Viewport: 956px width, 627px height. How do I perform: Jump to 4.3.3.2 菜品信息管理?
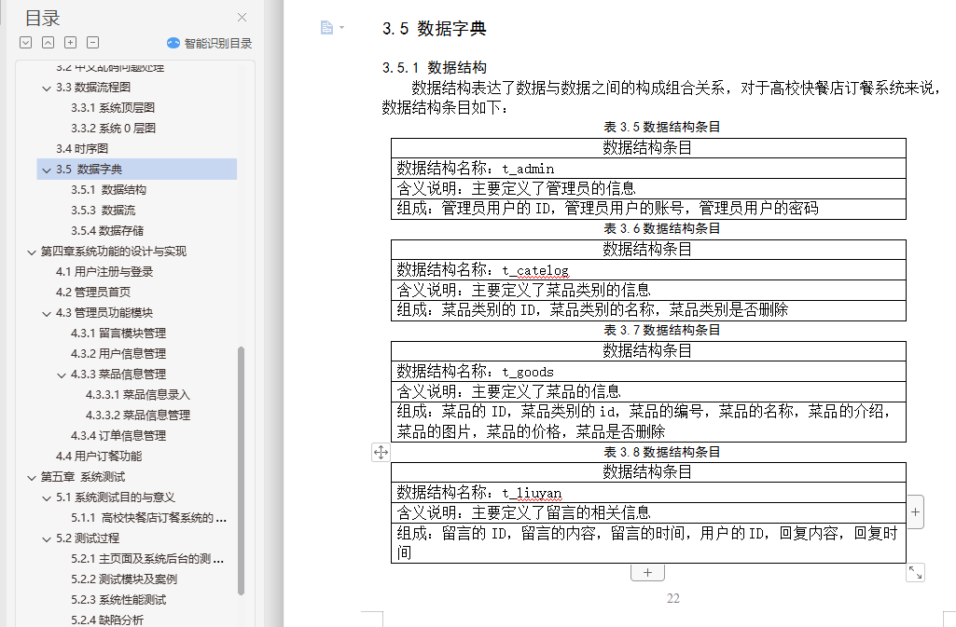coord(138,416)
